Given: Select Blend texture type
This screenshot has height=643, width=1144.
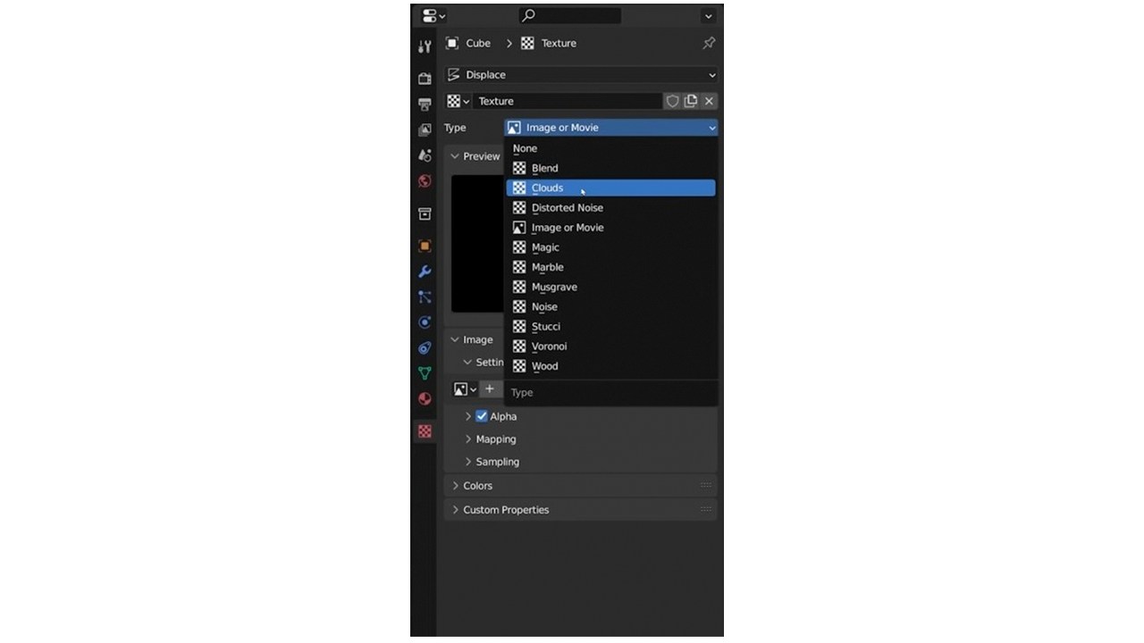Looking at the screenshot, I should tap(611, 168).
